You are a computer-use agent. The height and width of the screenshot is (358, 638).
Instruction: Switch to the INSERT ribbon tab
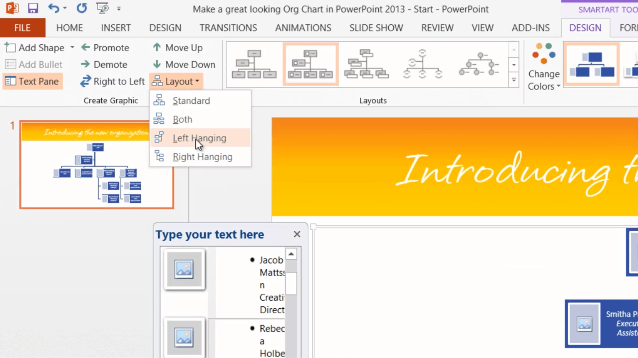(116, 28)
